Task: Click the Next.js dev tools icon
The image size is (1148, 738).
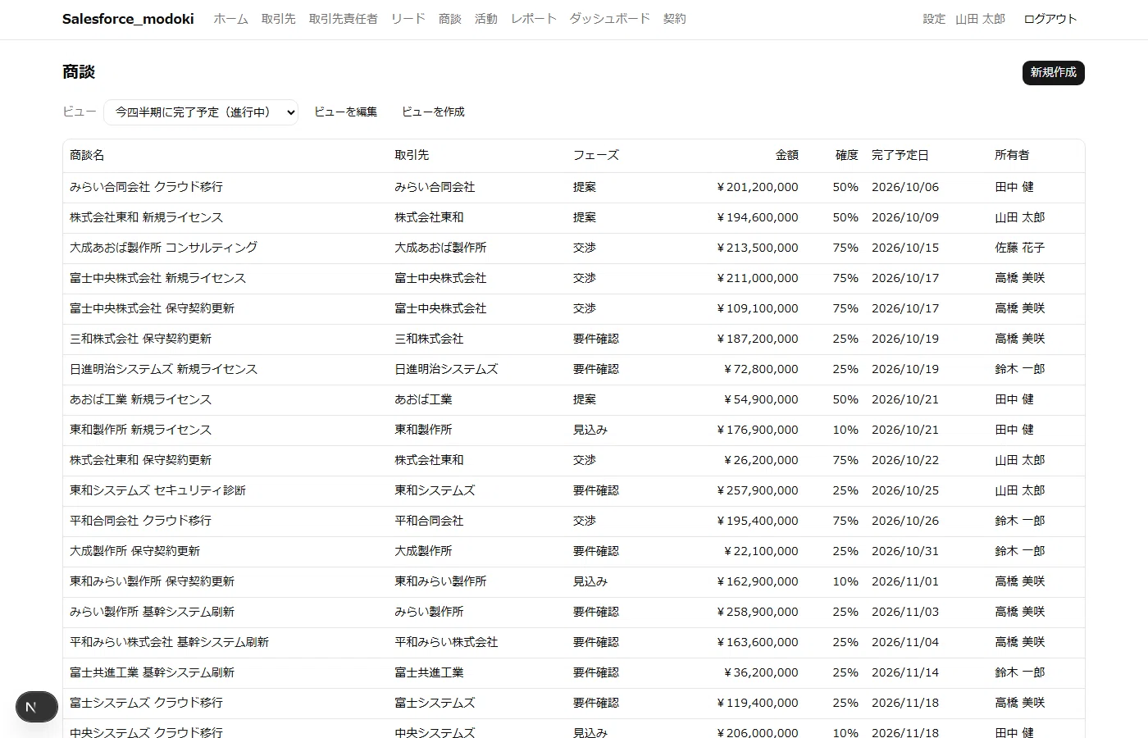Action: 36,707
